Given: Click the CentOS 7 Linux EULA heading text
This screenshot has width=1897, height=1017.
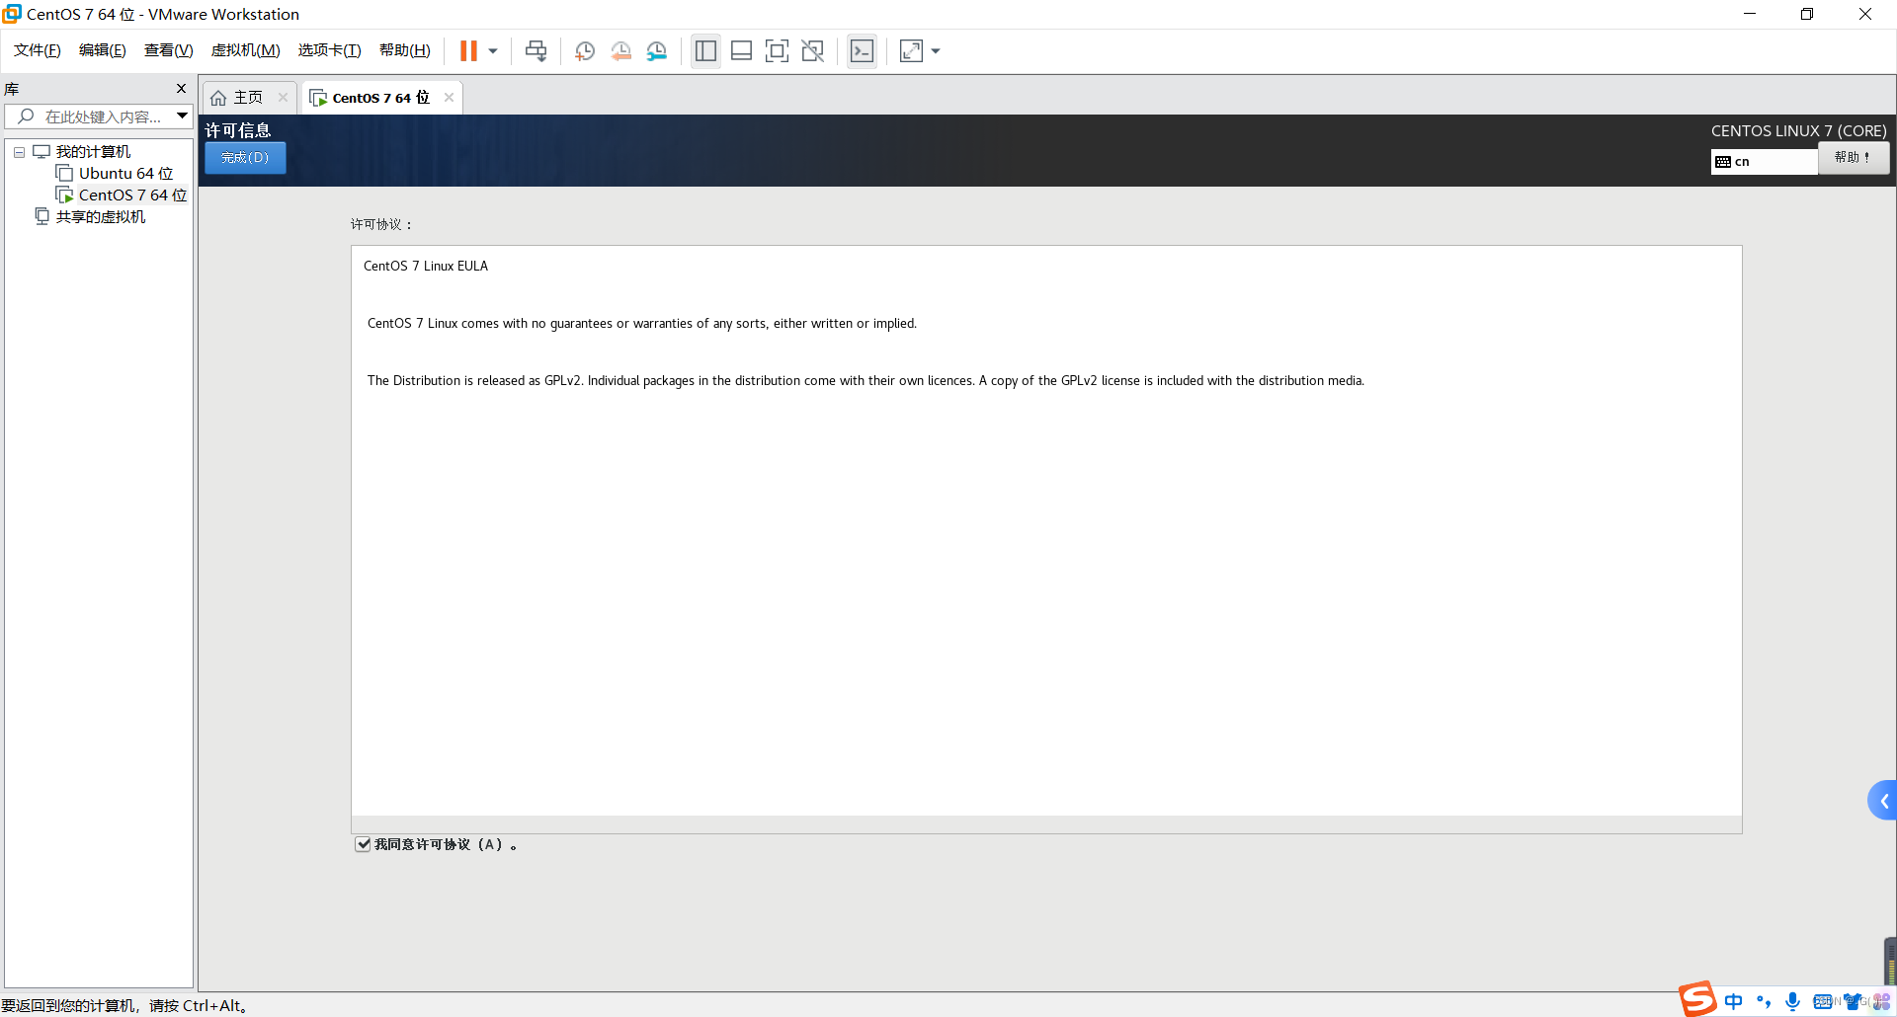Looking at the screenshot, I should tap(426, 267).
